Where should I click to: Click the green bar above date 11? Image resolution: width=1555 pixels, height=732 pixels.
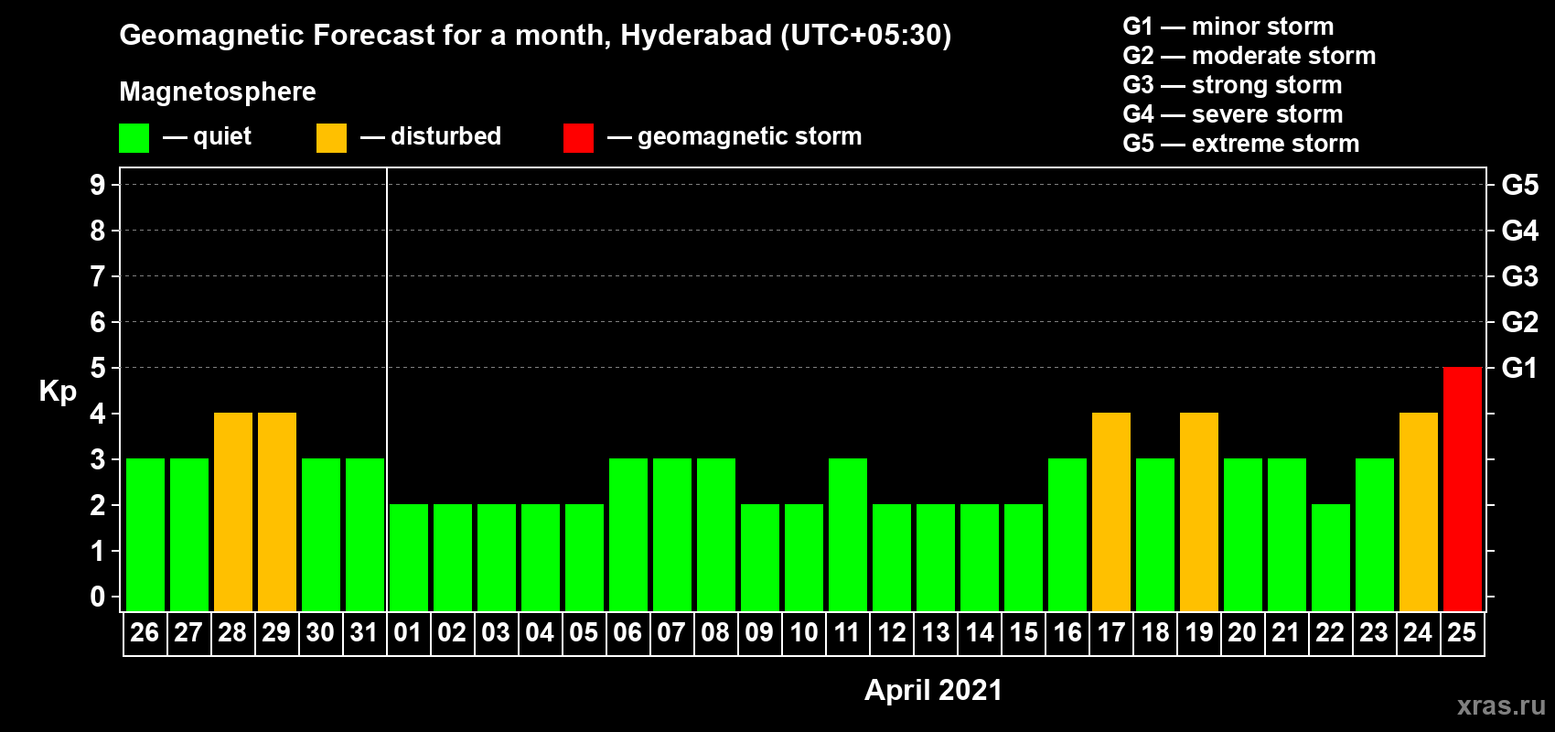pyautogui.click(x=848, y=534)
